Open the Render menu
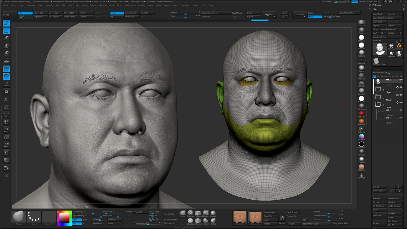 pyautogui.click(x=142, y=5)
